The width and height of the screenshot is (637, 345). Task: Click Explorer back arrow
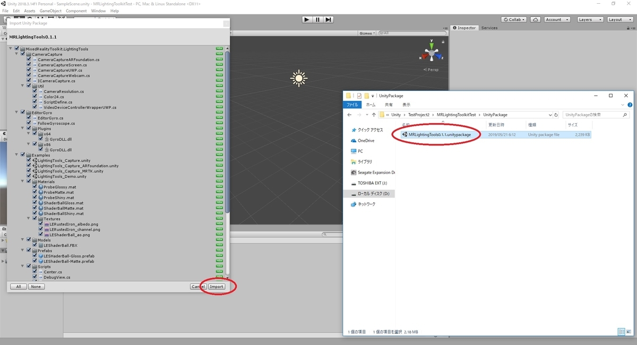pyautogui.click(x=349, y=115)
